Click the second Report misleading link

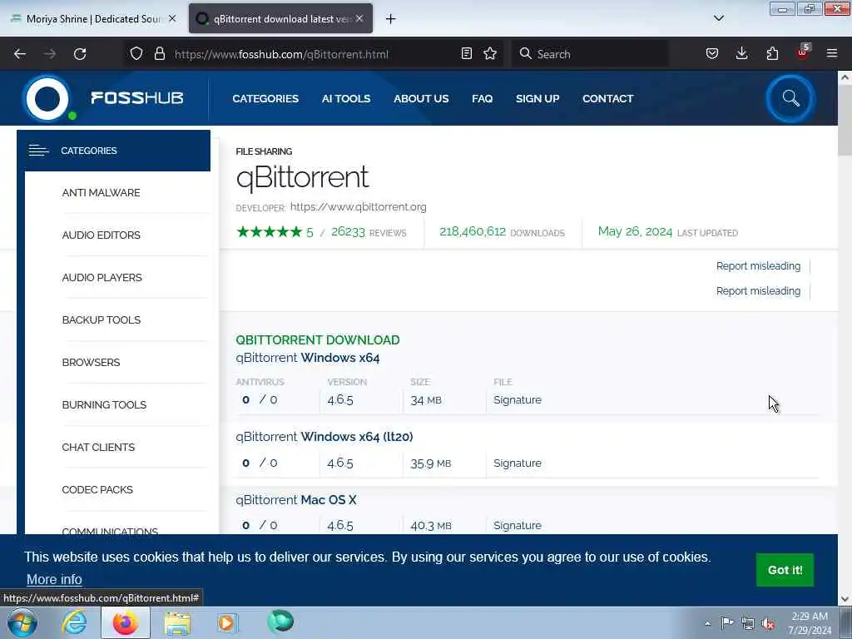pyautogui.click(x=758, y=290)
